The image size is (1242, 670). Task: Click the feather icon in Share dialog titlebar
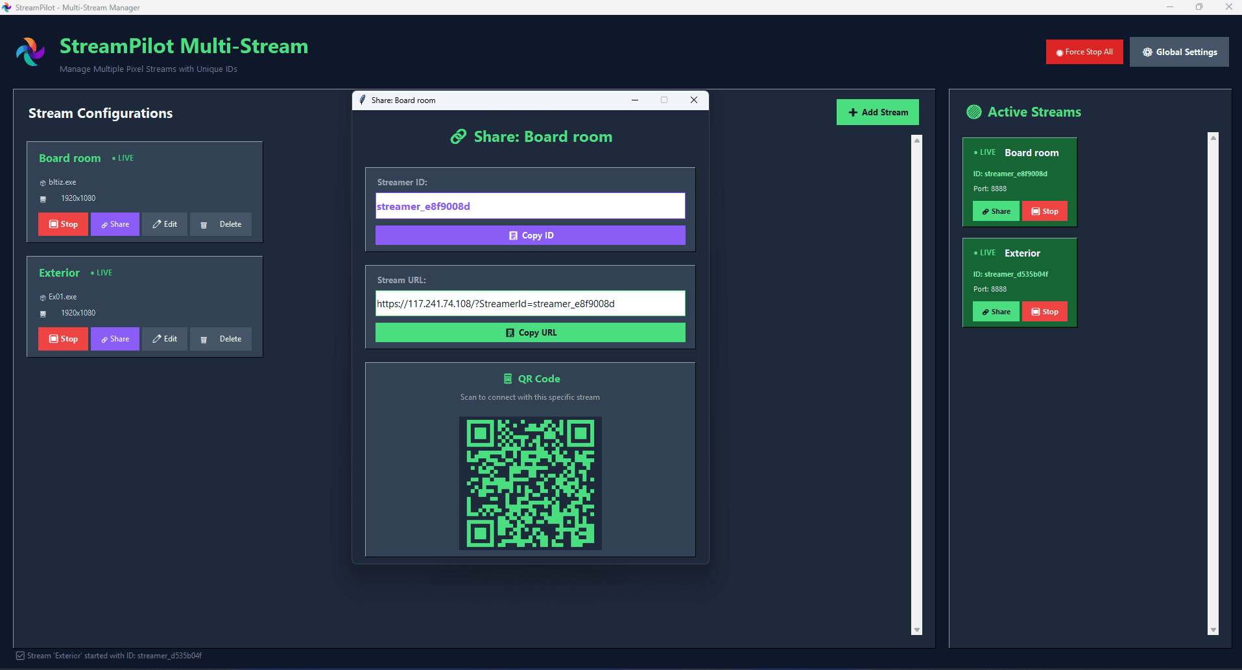(x=363, y=100)
